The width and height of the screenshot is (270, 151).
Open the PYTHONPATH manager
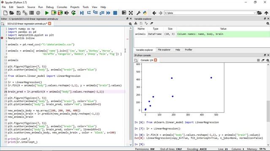coord(145,13)
